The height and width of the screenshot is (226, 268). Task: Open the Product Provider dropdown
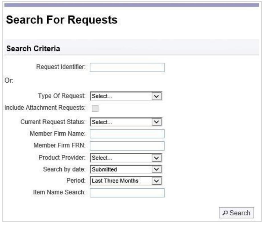(x=126, y=158)
